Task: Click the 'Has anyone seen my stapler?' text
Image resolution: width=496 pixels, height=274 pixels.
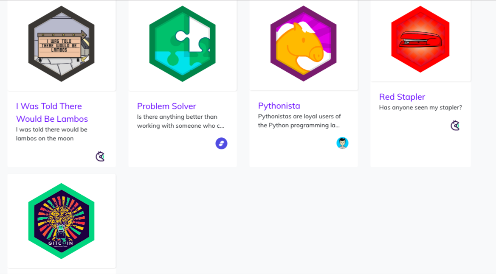Action: pos(420,107)
